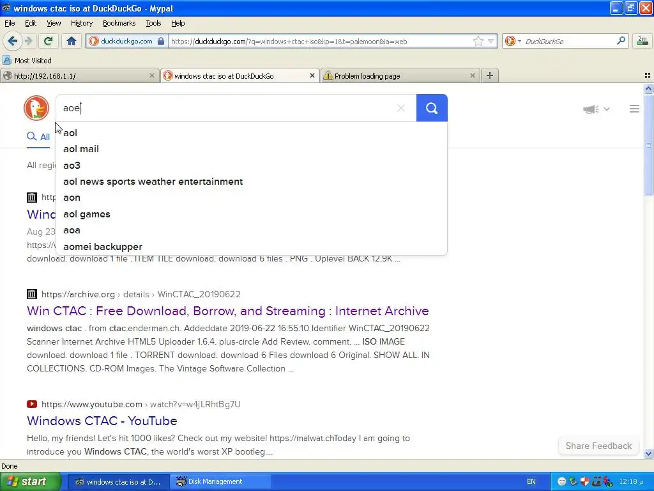Click the page scrollbar up arrow

(x=648, y=88)
